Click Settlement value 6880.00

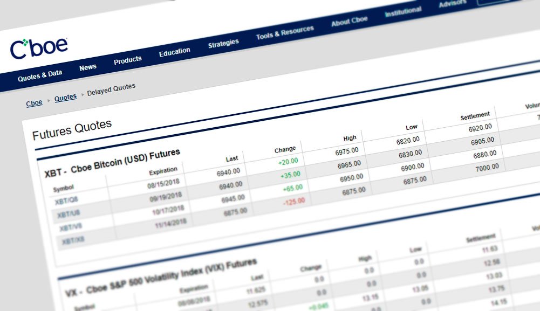coord(485,154)
